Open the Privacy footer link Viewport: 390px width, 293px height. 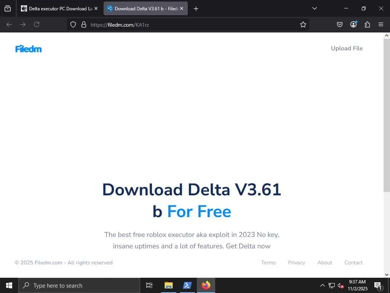point(296,262)
